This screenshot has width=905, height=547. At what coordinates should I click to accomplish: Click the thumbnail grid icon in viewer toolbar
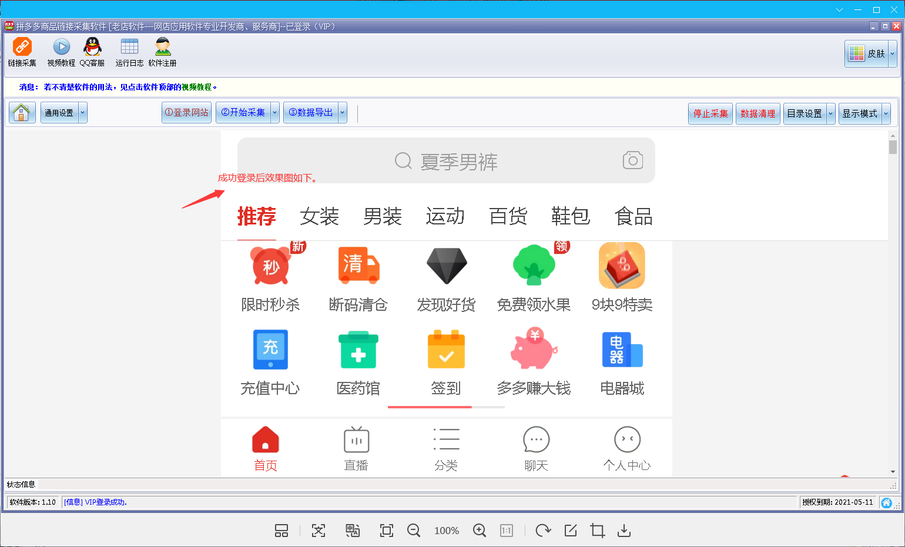pos(281,531)
